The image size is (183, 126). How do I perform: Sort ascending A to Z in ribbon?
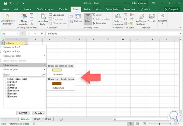71,16
